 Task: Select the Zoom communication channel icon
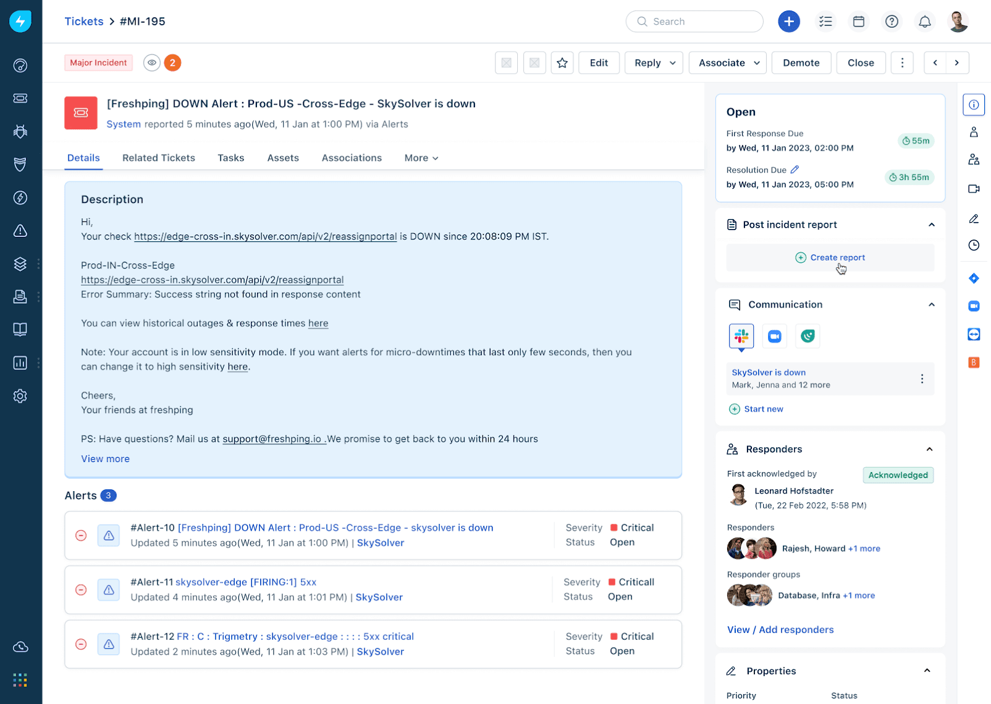click(775, 336)
